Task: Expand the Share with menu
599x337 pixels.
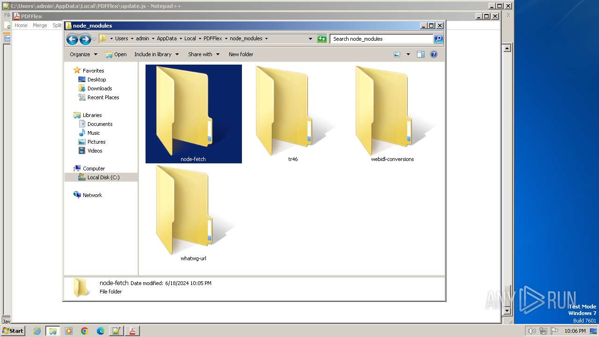Action: pyautogui.click(x=204, y=54)
